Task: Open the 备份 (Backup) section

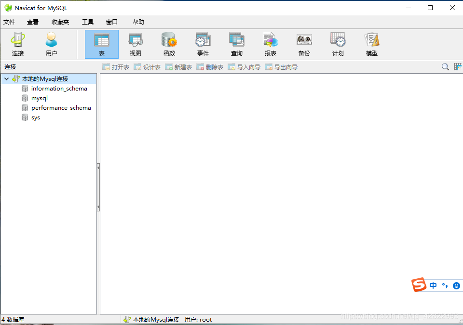Action: [304, 44]
